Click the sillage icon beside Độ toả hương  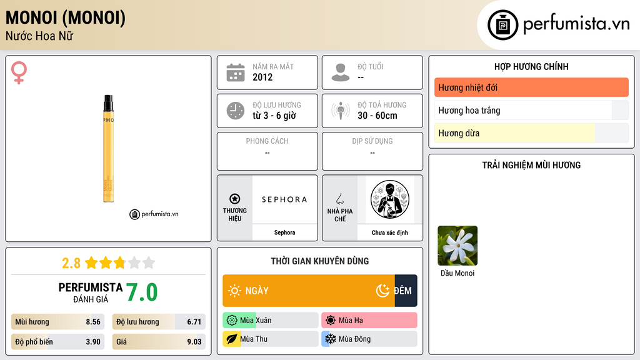[x=341, y=111]
